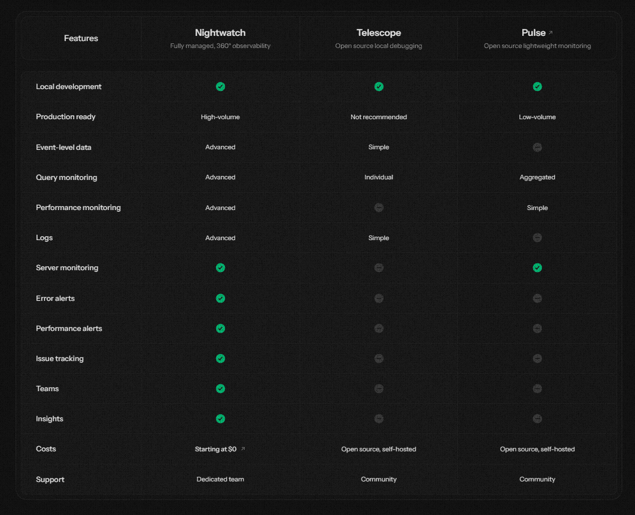Screen dimensions: 635x515
Task: Click Pulse's Event-level data unavailable dash icon
Action: click(537, 148)
